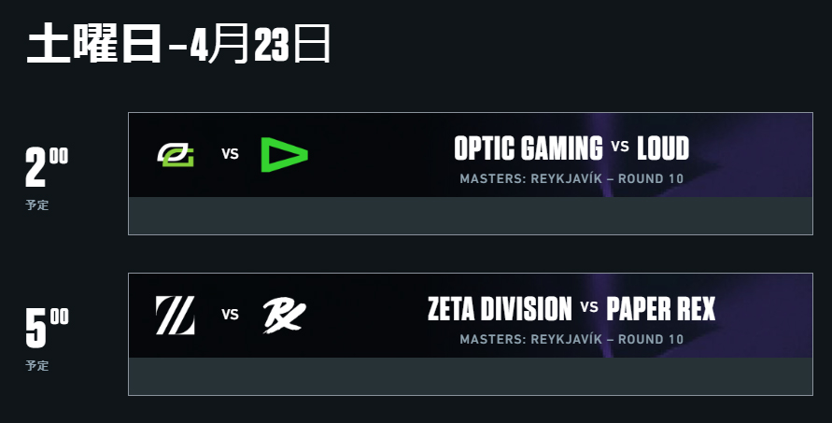Click the gray footer bar of OpTic vs LOUD card
The height and width of the screenshot is (423, 832).
[x=471, y=216]
